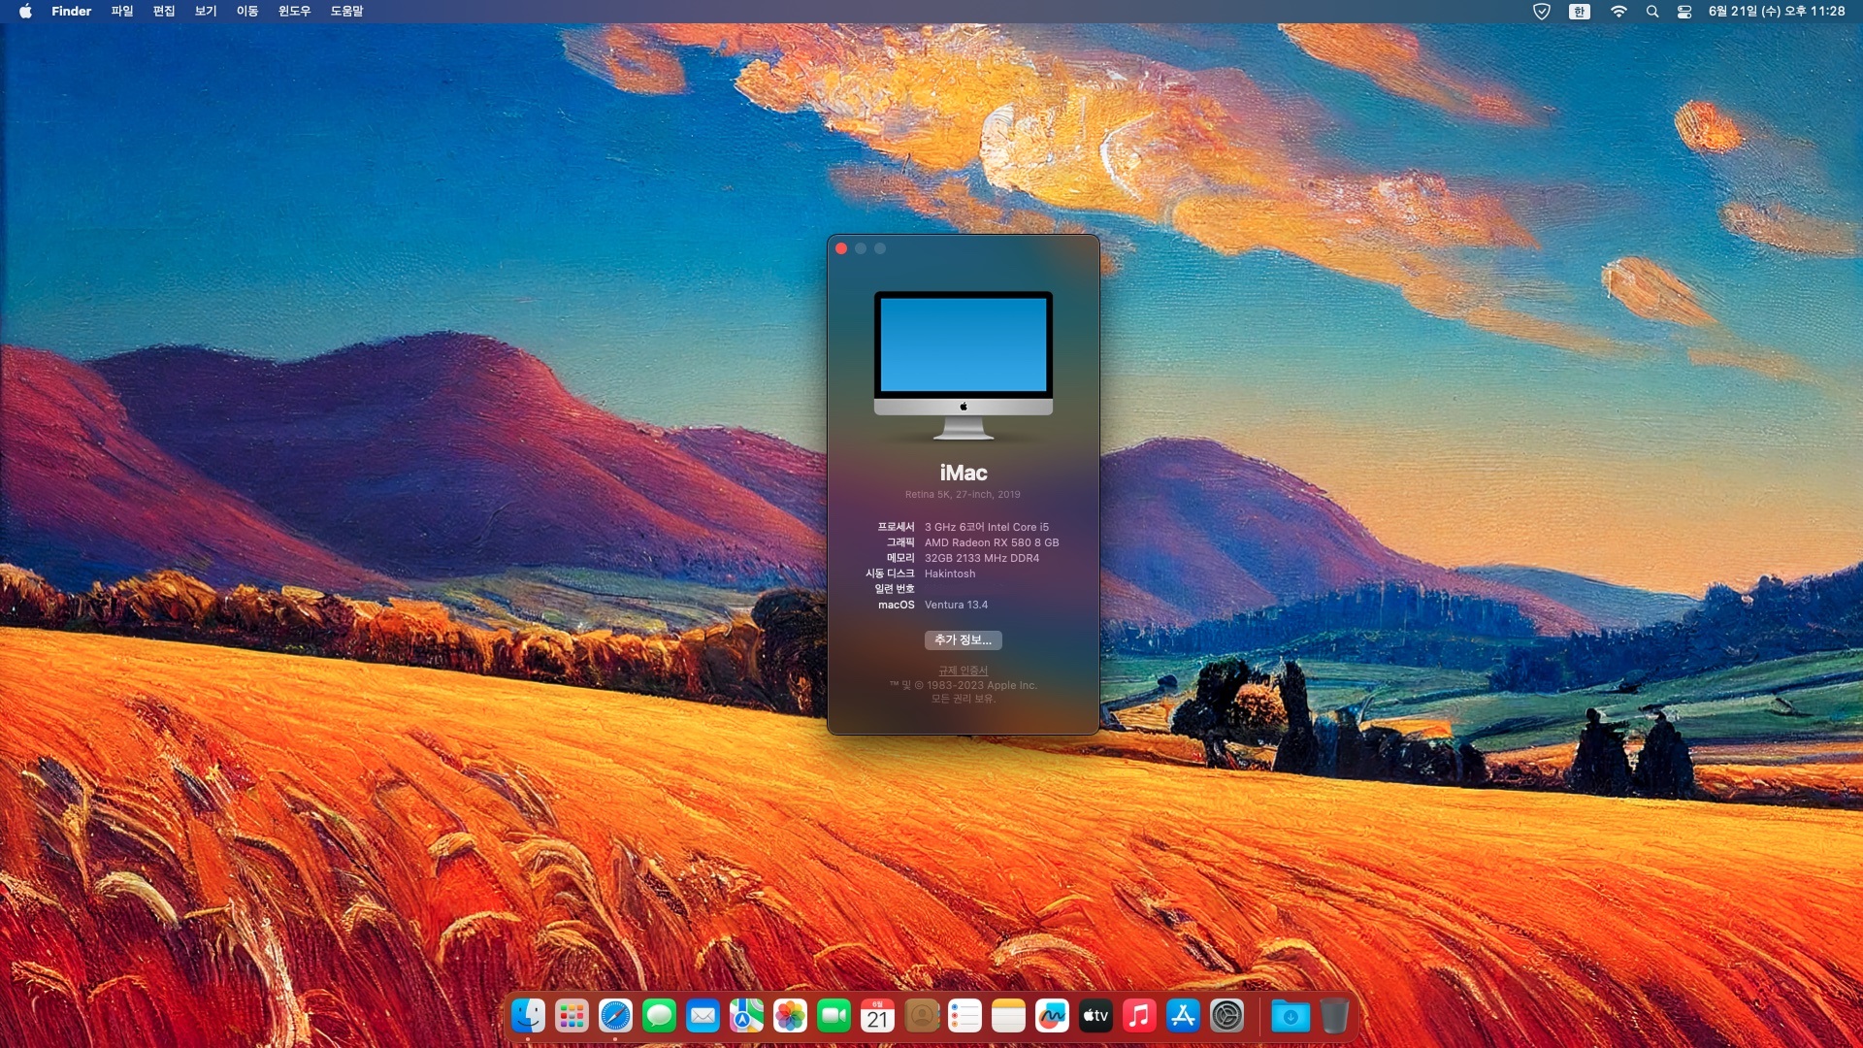Open the Downloads folder in the Dock
This screenshot has height=1048, width=1863.
point(1291,1016)
